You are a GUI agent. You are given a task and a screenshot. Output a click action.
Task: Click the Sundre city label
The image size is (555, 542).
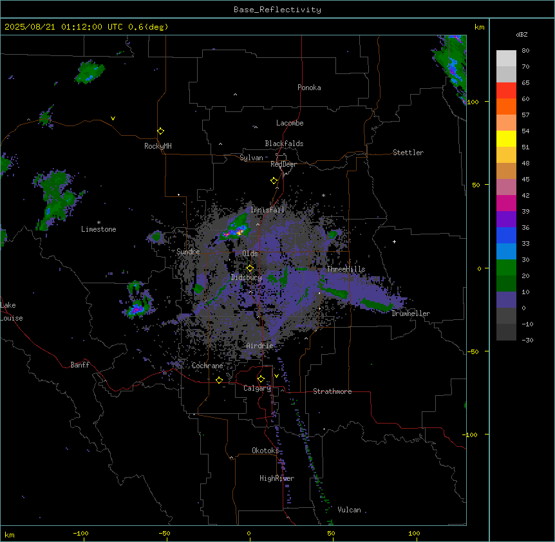188,252
